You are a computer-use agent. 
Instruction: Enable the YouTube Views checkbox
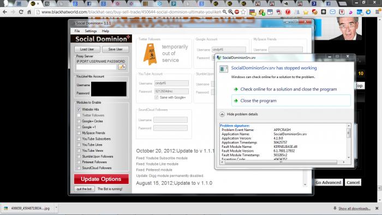coord(79,151)
